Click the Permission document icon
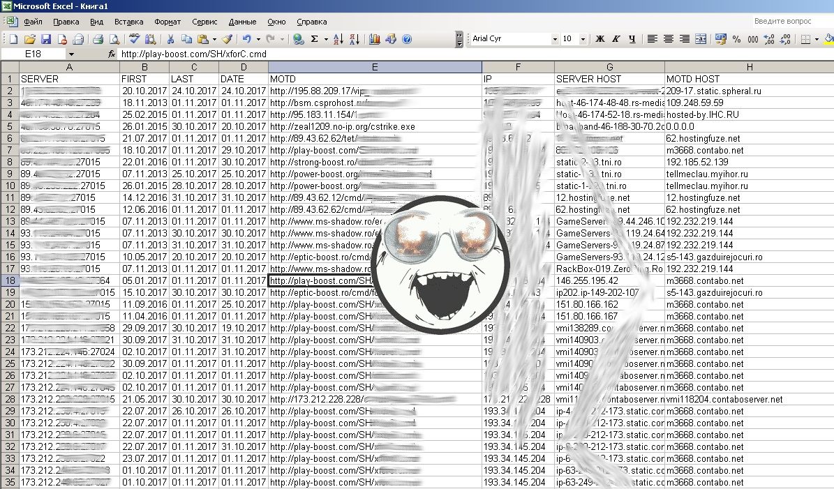 coord(62,39)
